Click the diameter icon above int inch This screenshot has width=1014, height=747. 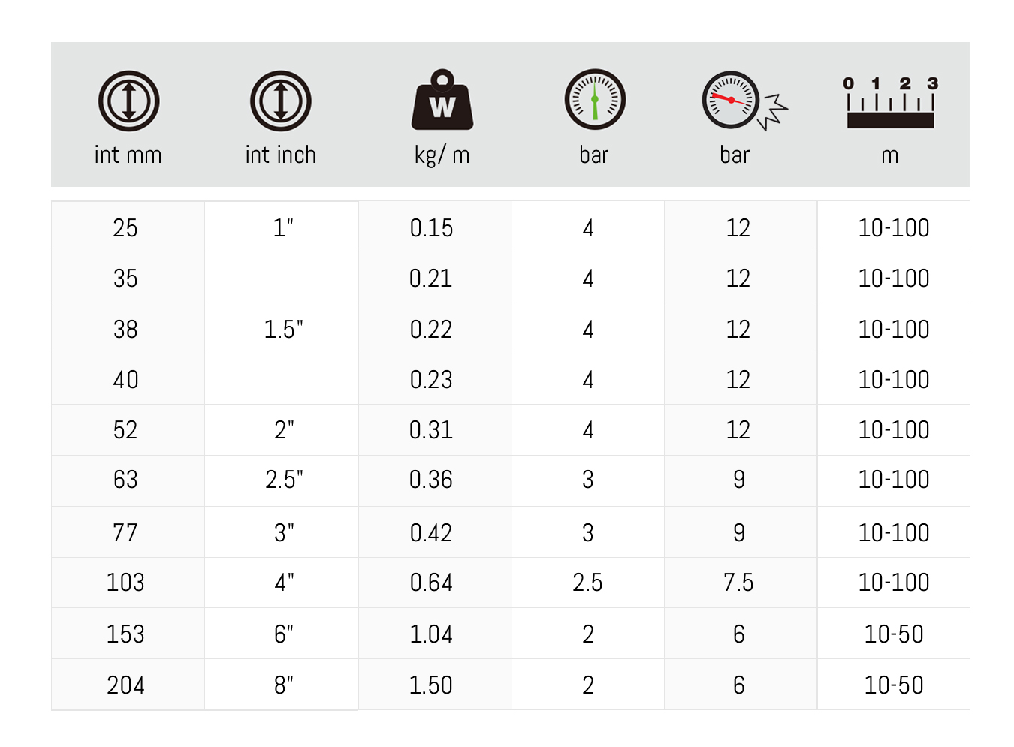tap(281, 101)
